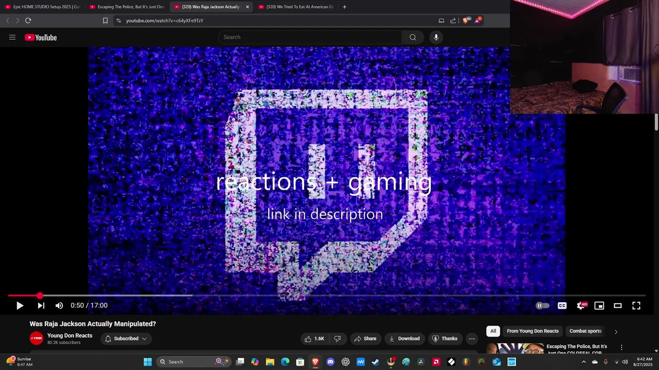Open the media cast icon in address bar

(441, 21)
